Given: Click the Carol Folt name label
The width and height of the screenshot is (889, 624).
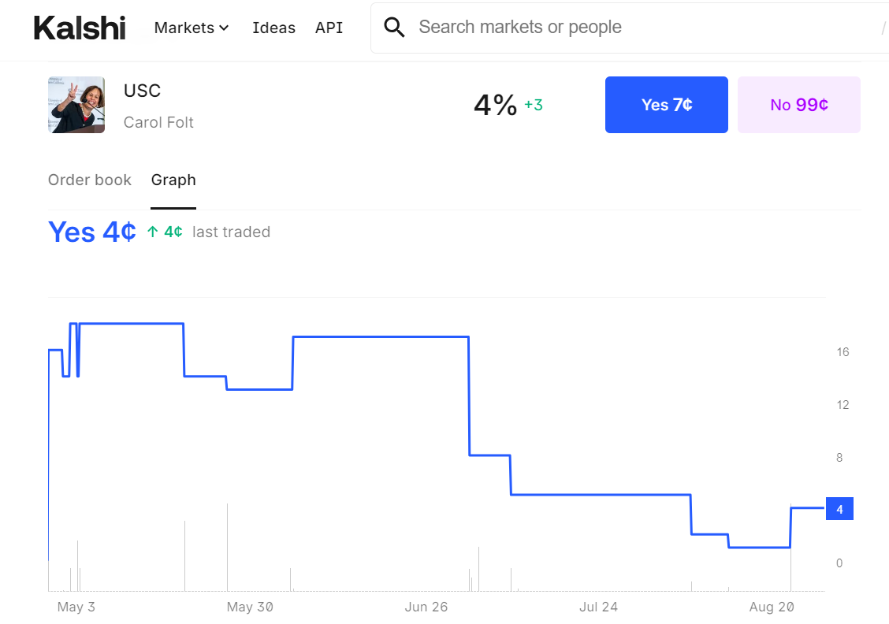Looking at the screenshot, I should tap(158, 122).
